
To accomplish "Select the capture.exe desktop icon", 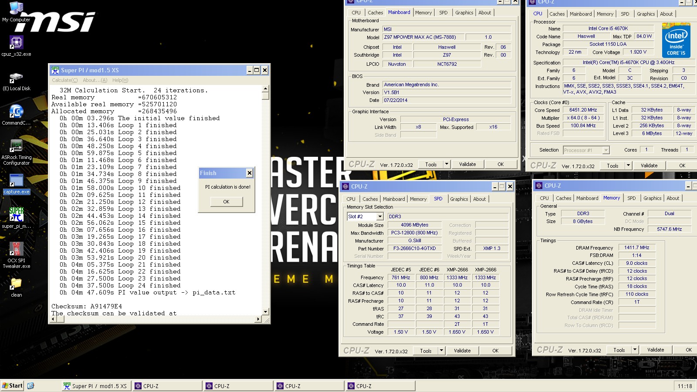I will pos(17,184).
